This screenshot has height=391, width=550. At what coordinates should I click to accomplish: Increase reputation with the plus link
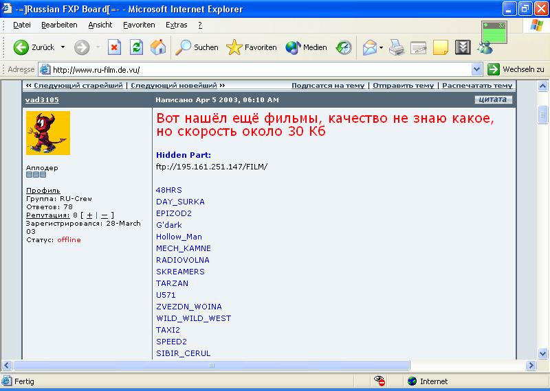pyautogui.click(x=89, y=215)
